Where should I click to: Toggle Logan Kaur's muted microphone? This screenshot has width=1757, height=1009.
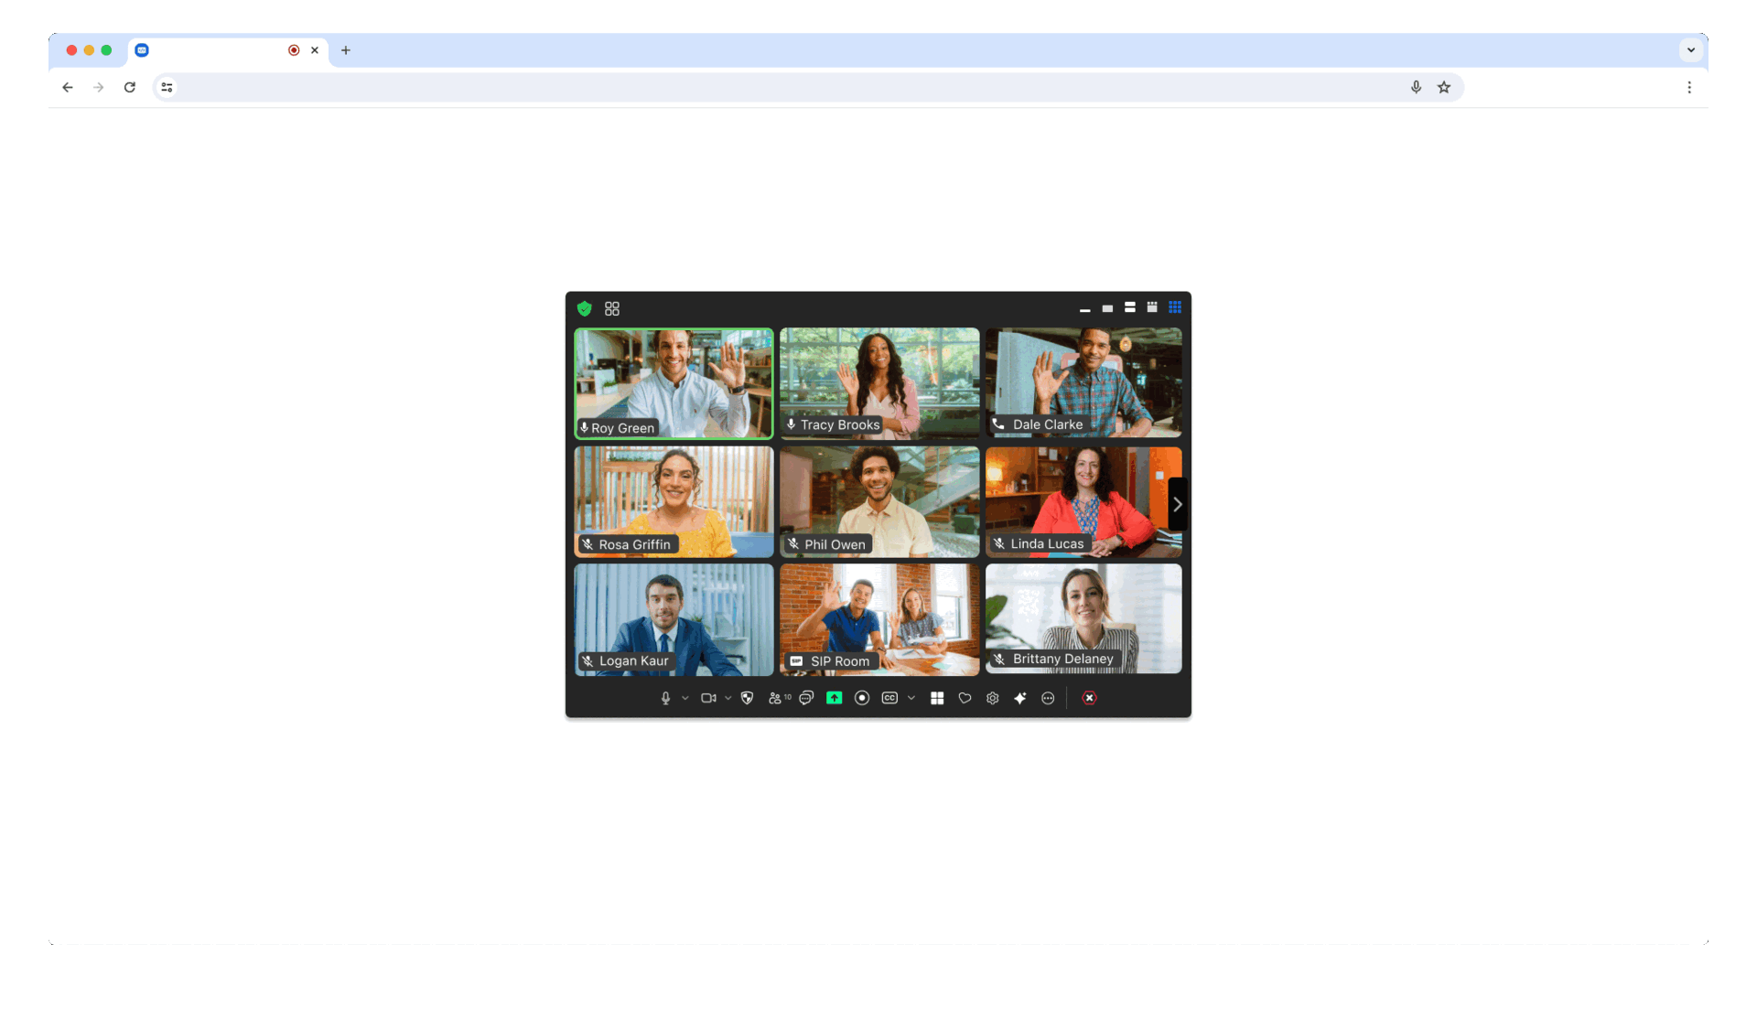(589, 660)
